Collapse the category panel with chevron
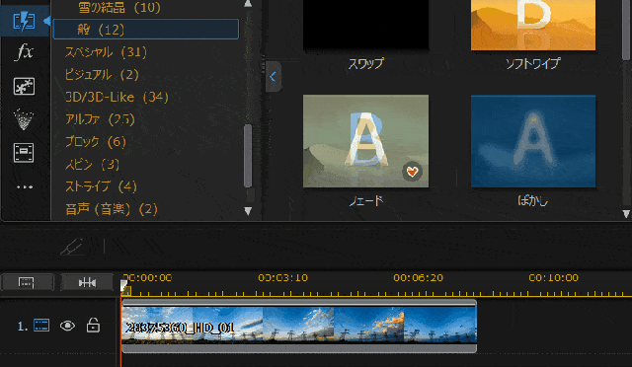The image size is (632, 367). coord(274,77)
